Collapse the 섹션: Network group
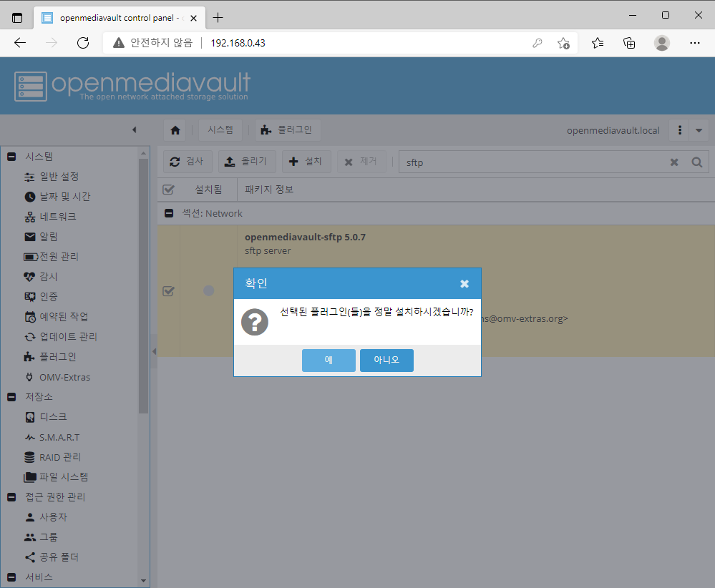 [169, 213]
